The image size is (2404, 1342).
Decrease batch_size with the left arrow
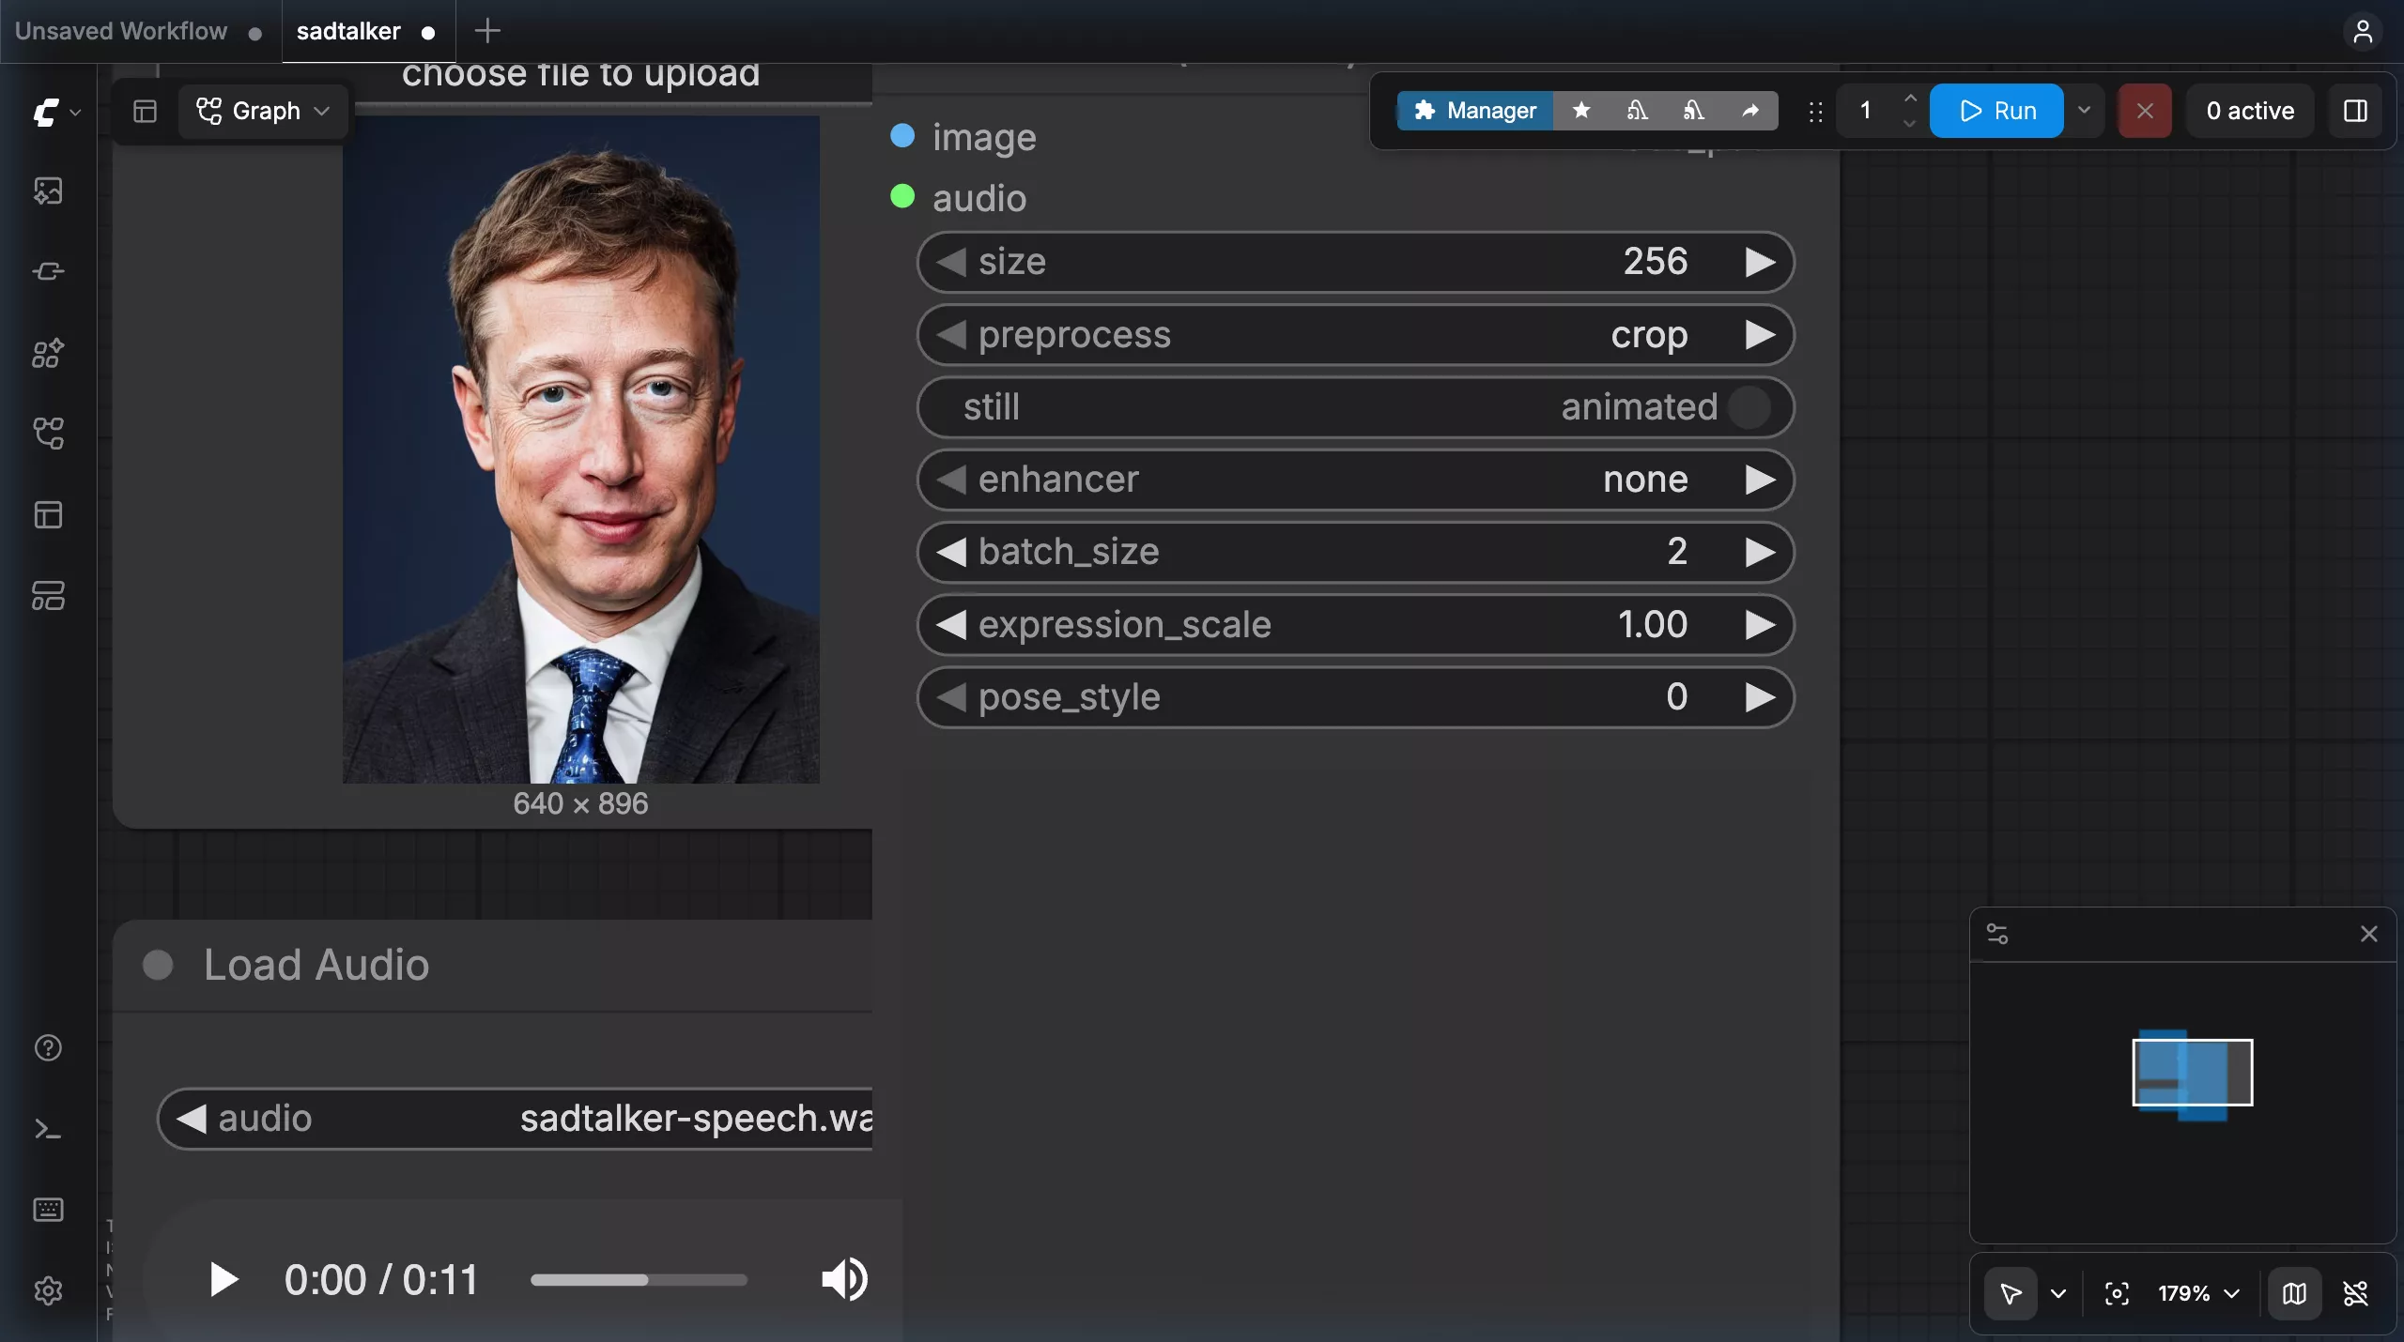[951, 552]
